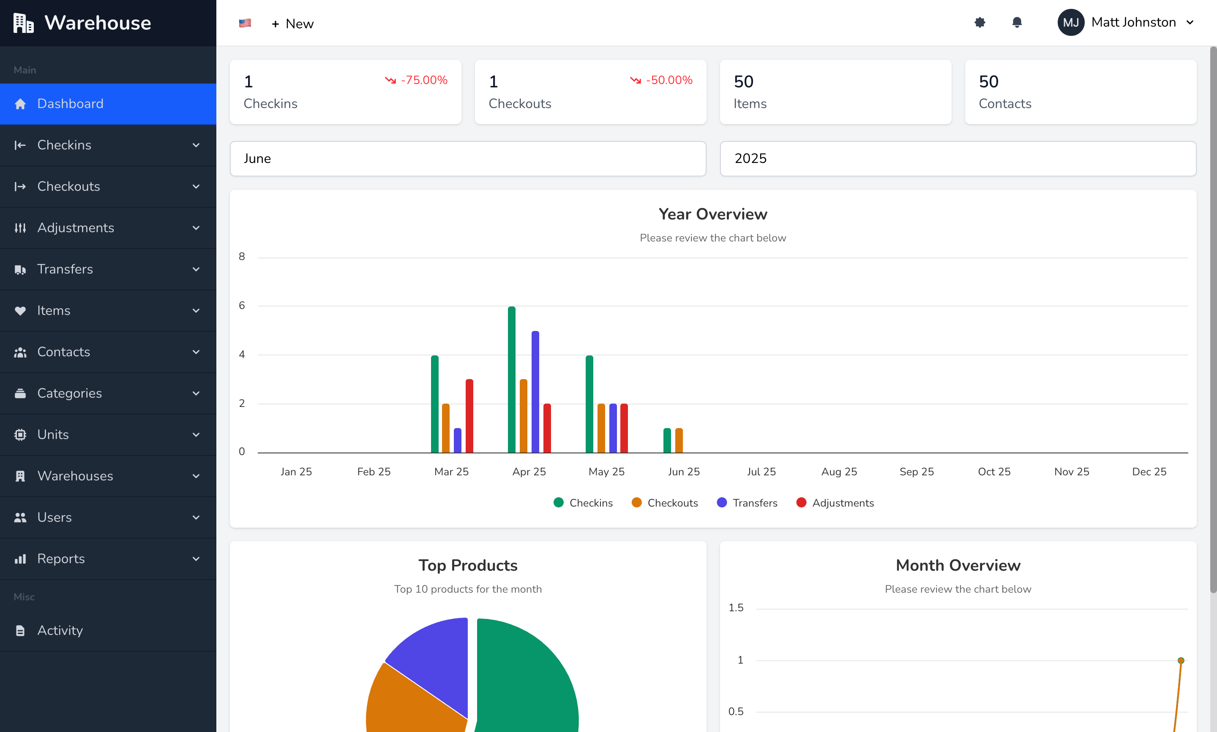Screen dimensions: 1217x732
Task: Open the Categories menu entry
Action: 70,393
